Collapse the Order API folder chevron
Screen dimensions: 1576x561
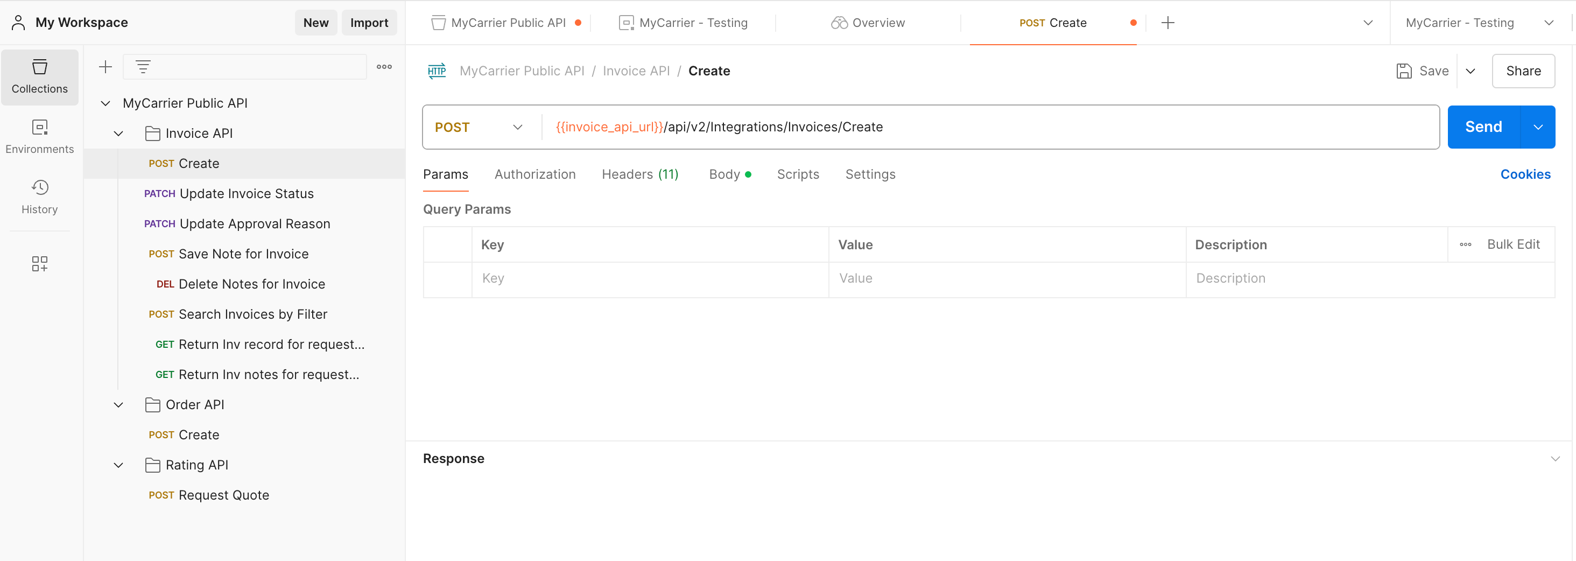[119, 405]
